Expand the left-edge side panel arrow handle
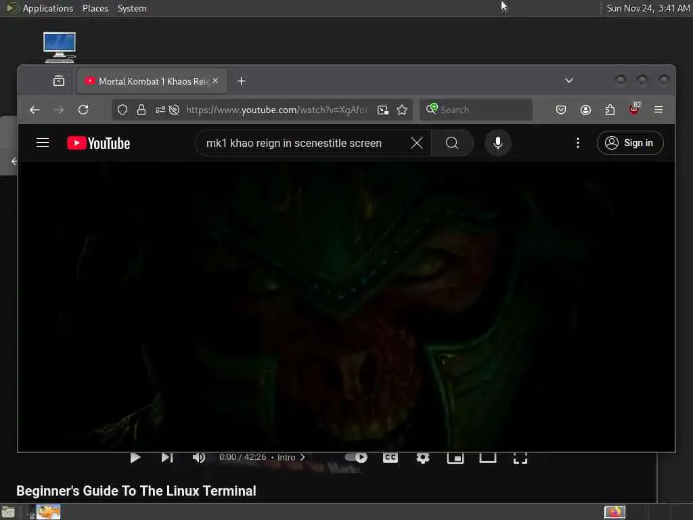The height and width of the screenshot is (520, 693). point(13,161)
